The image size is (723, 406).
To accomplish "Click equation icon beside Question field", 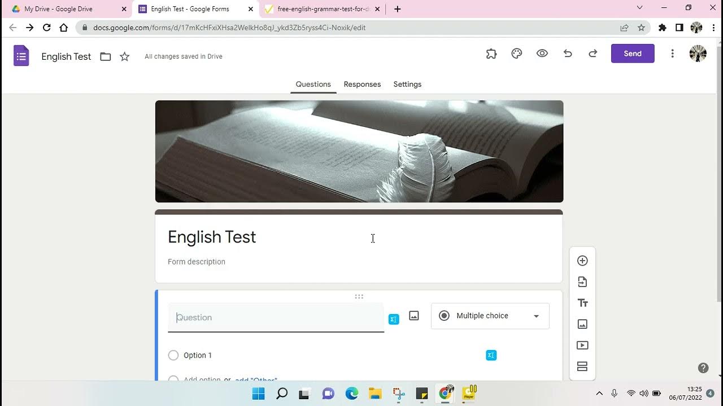I will coord(394,319).
